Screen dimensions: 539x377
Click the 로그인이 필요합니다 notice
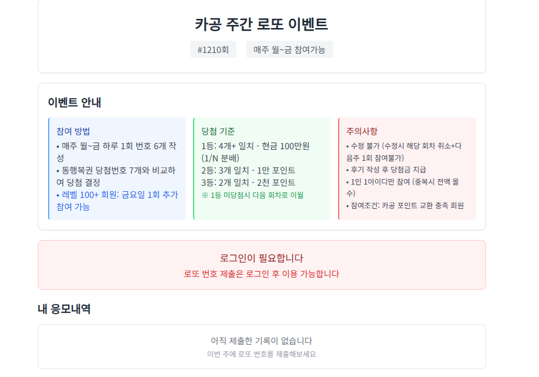261,258
